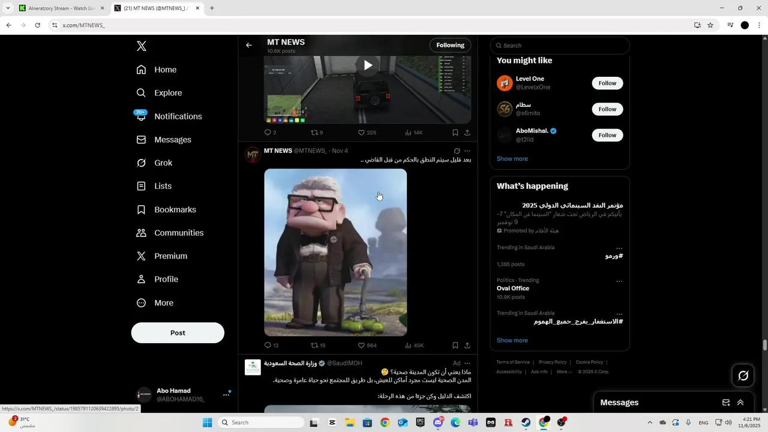Open Terms of Service link

click(x=513, y=362)
